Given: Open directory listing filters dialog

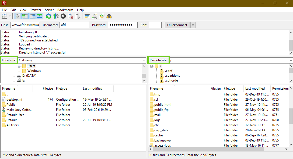Looking at the screenshot, I should pyautogui.click(x=87, y=16).
